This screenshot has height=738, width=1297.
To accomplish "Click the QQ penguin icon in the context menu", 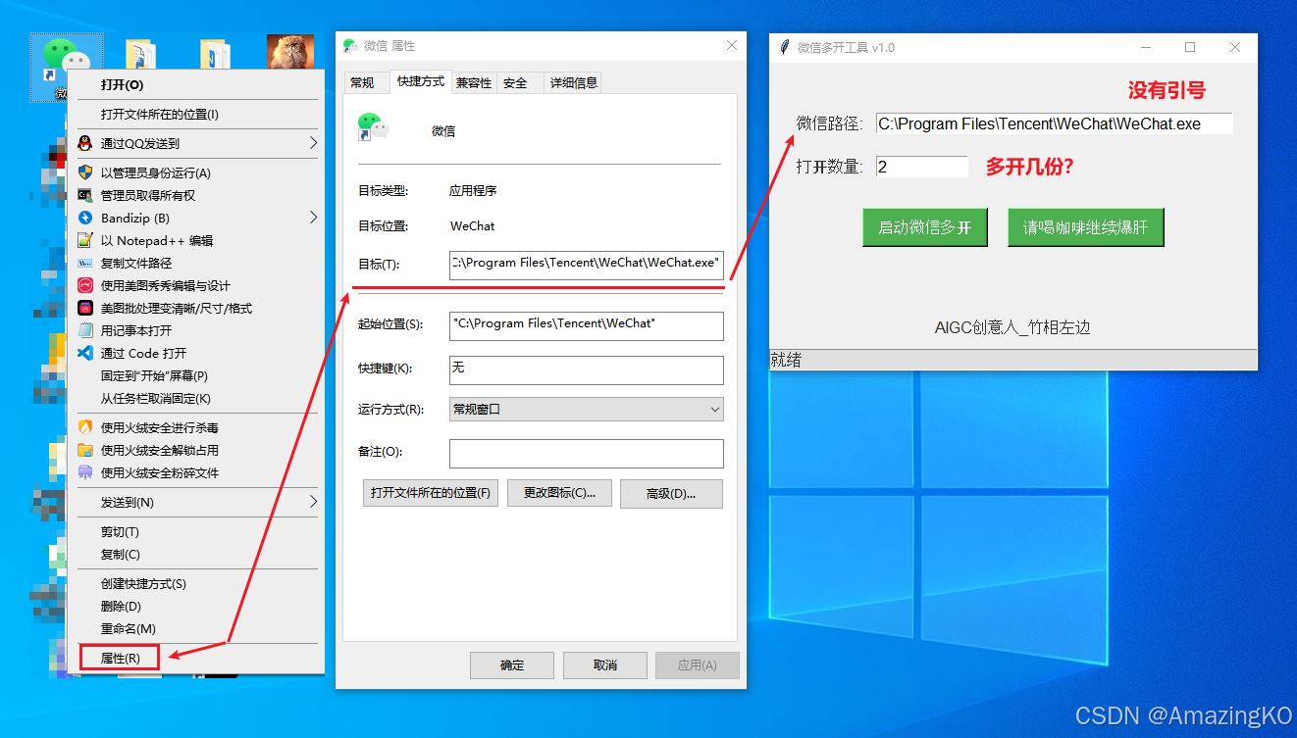I will 85,143.
